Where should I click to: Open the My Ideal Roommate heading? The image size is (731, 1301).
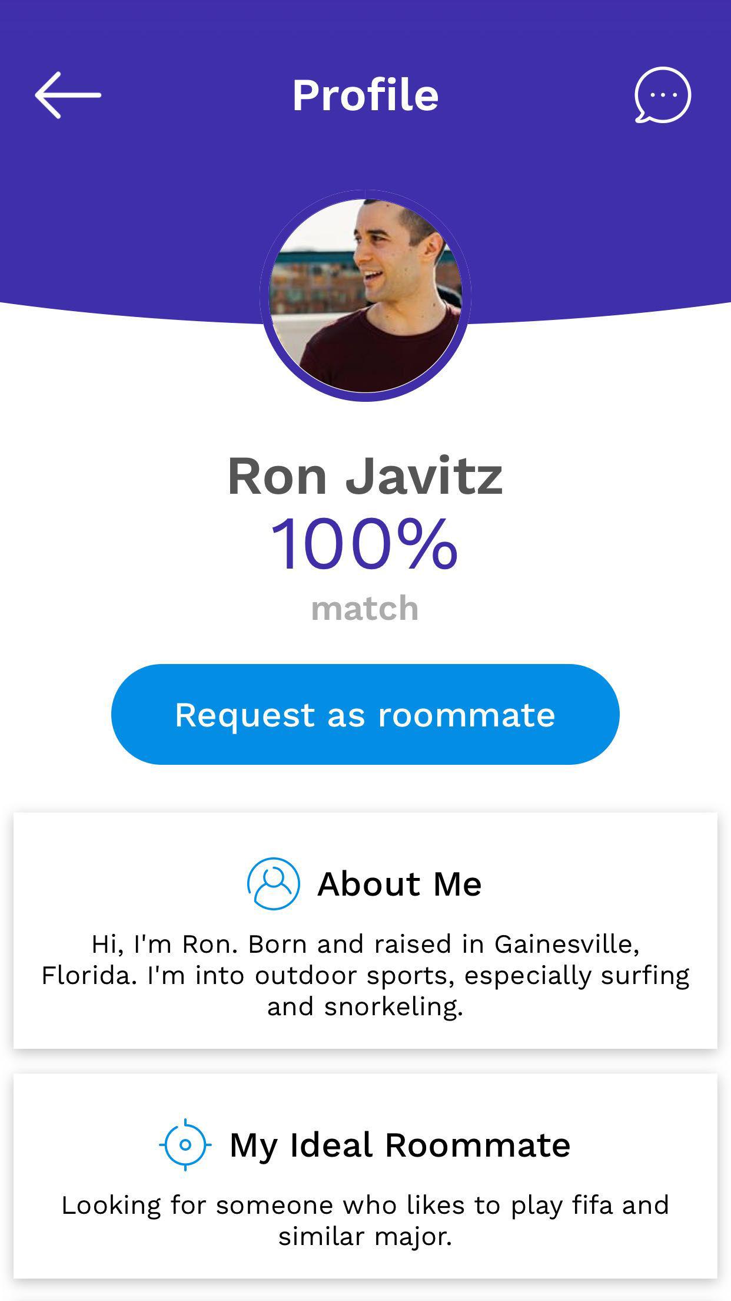coord(400,1145)
